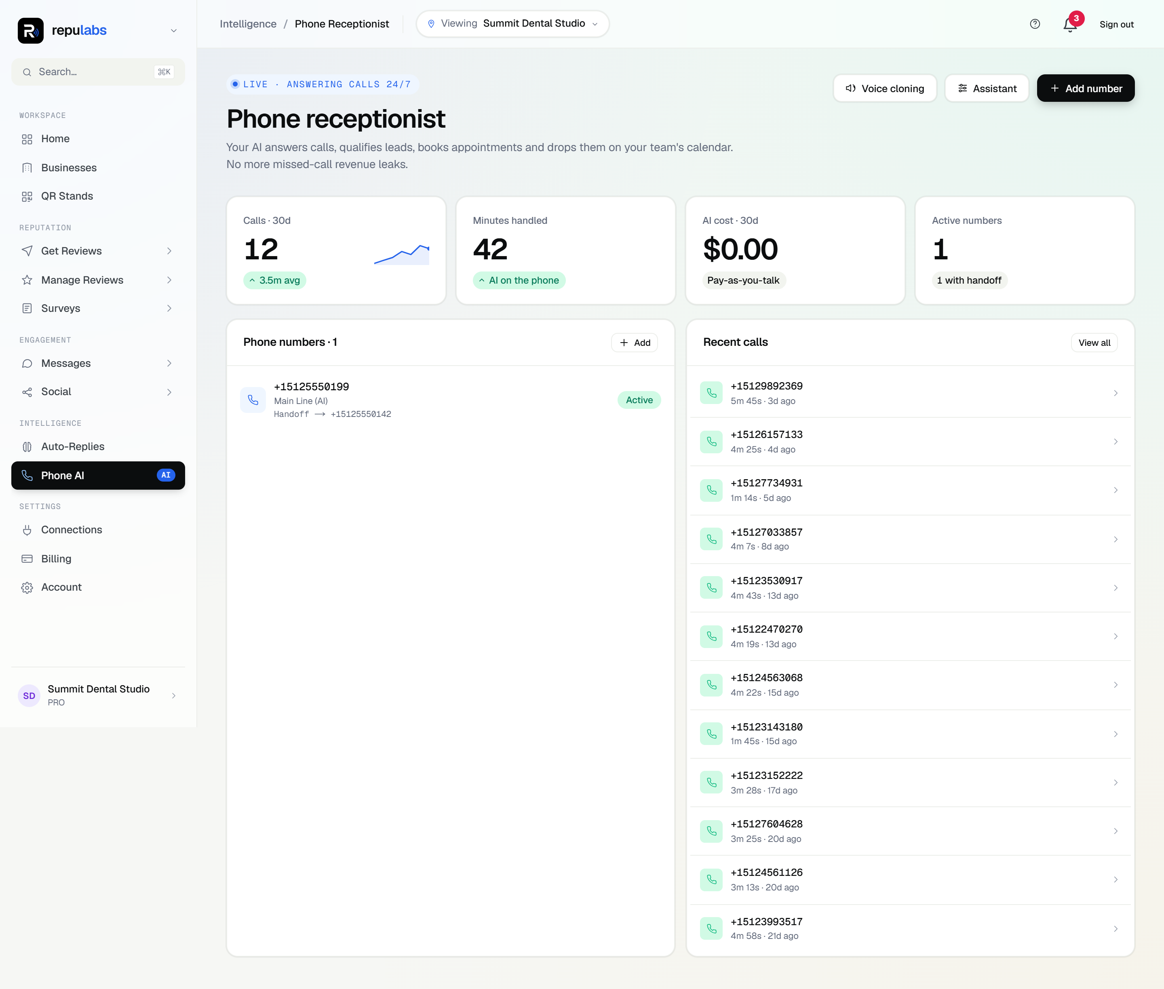Click the Add number button

tap(1086, 88)
